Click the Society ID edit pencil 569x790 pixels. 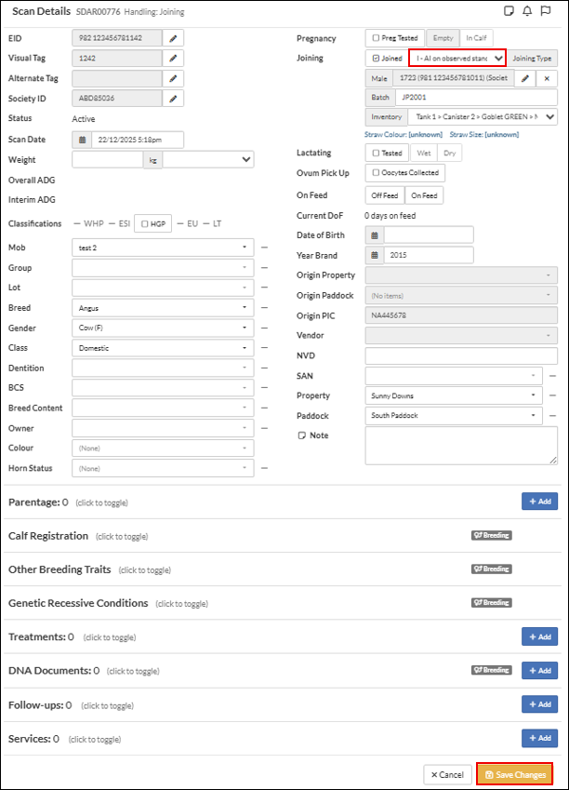[x=173, y=99]
